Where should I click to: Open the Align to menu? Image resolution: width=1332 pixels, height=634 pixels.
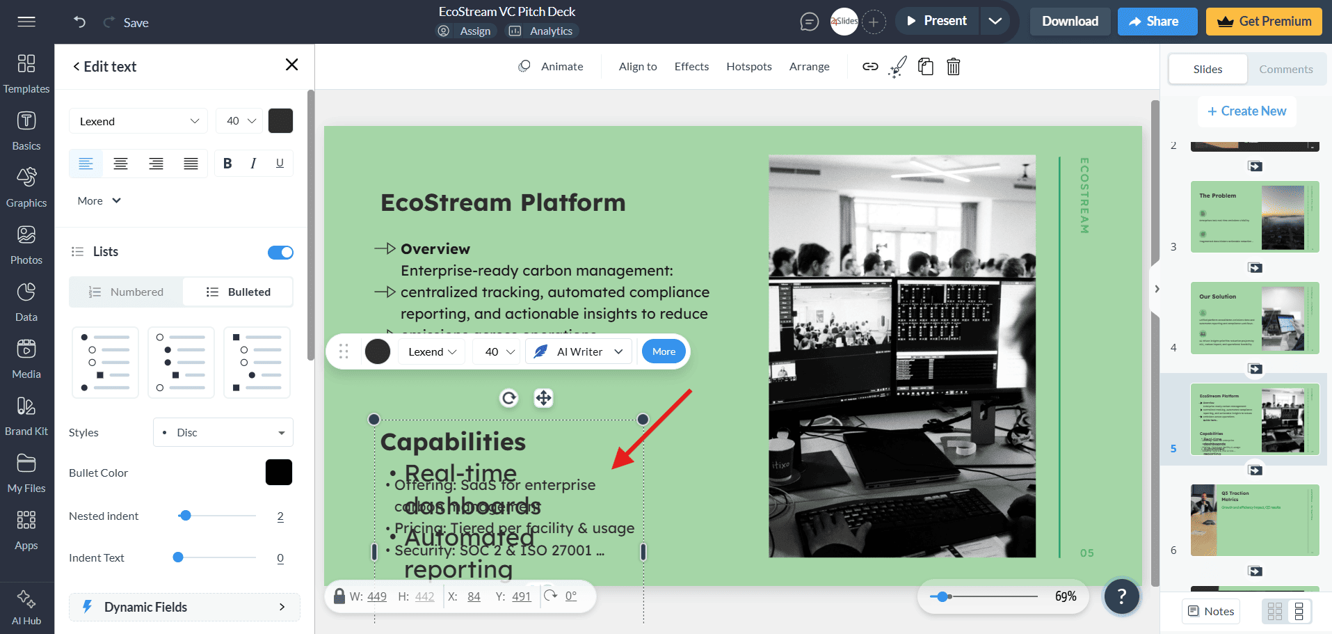[x=638, y=67]
